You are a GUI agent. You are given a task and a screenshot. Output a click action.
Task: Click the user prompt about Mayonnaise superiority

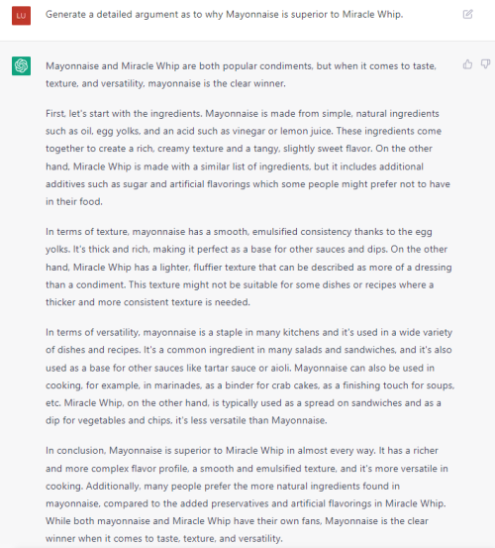[x=224, y=14]
